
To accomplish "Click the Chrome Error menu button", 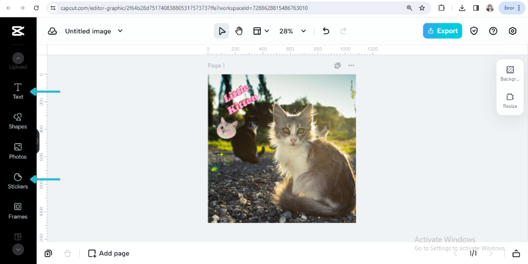I will [512, 8].
